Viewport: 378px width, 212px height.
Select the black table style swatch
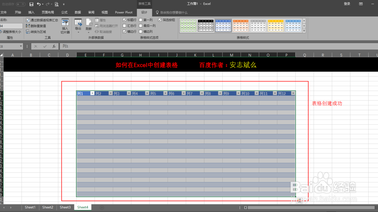pyautogui.click(x=206, y=26)
